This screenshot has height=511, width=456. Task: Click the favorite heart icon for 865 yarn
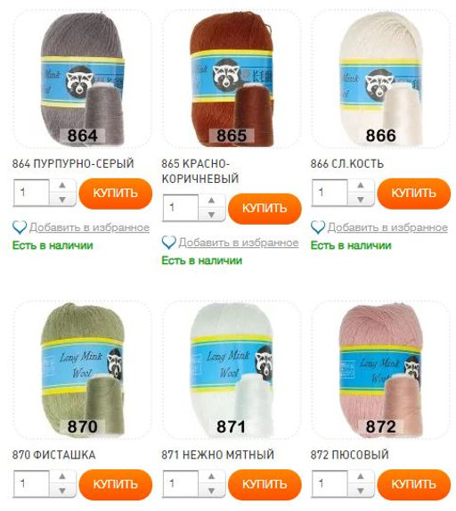[169, 243]
